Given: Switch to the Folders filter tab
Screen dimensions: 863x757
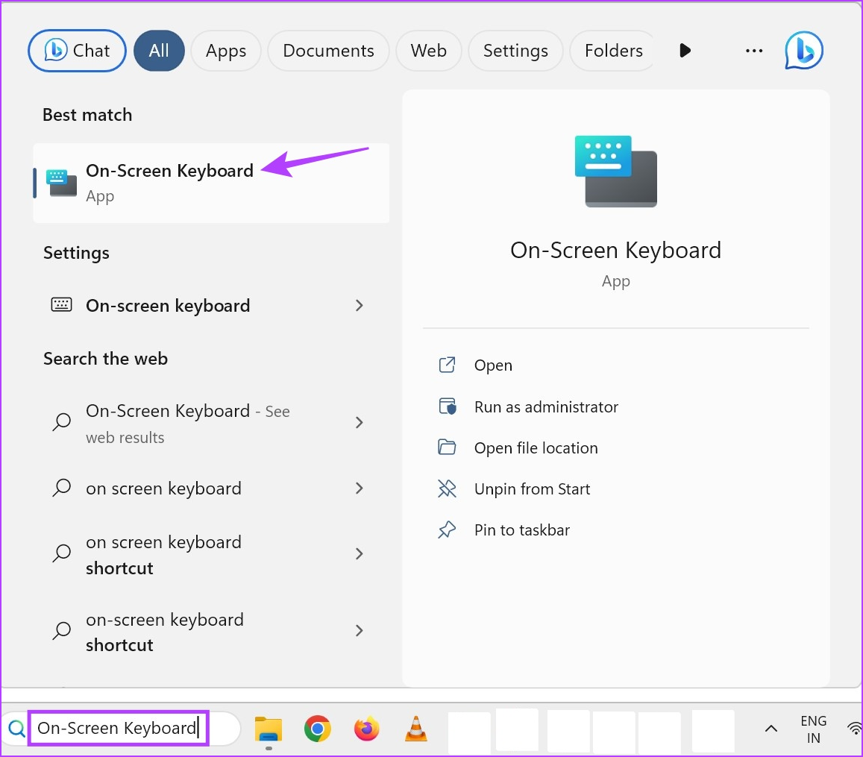Looking at the screenshot, I should (613, 51).
